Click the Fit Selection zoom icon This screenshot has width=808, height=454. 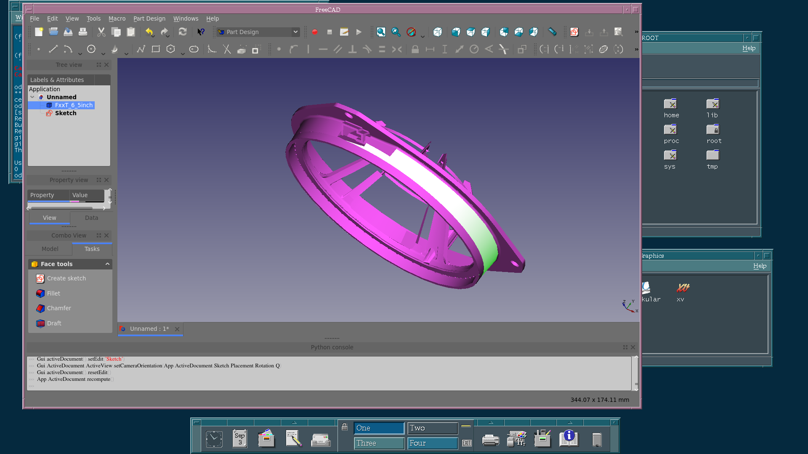tap(396, 32)
